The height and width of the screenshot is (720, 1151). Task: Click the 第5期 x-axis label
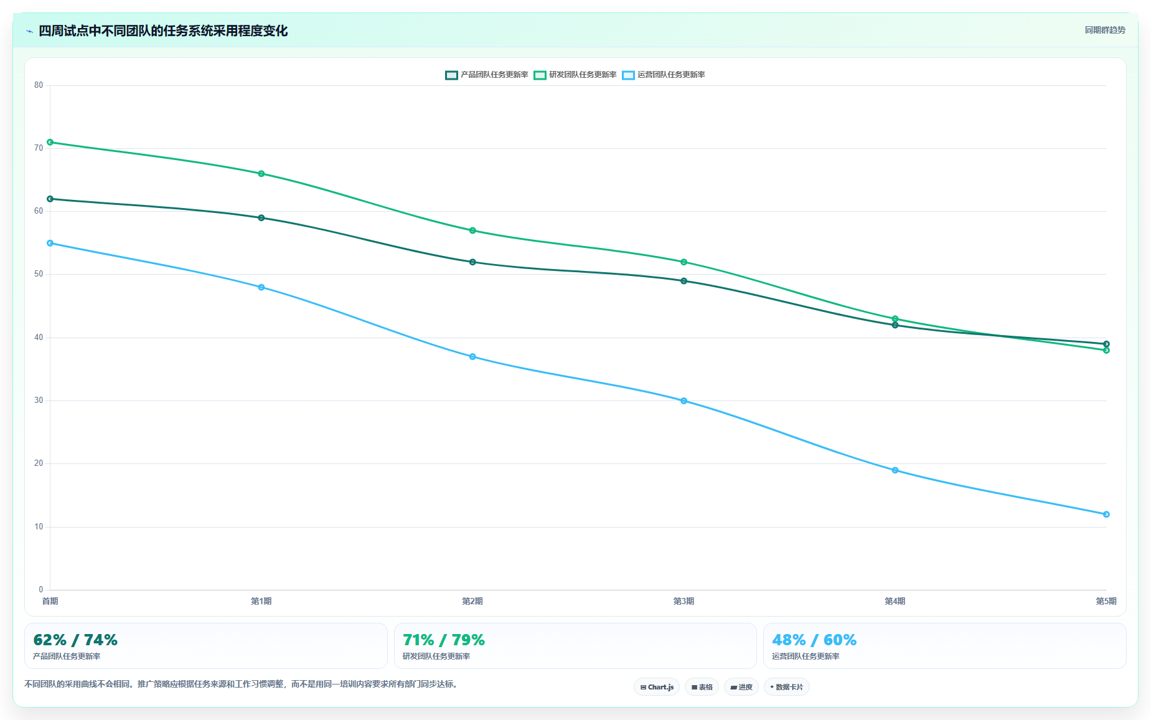(x=1106, y=601)
